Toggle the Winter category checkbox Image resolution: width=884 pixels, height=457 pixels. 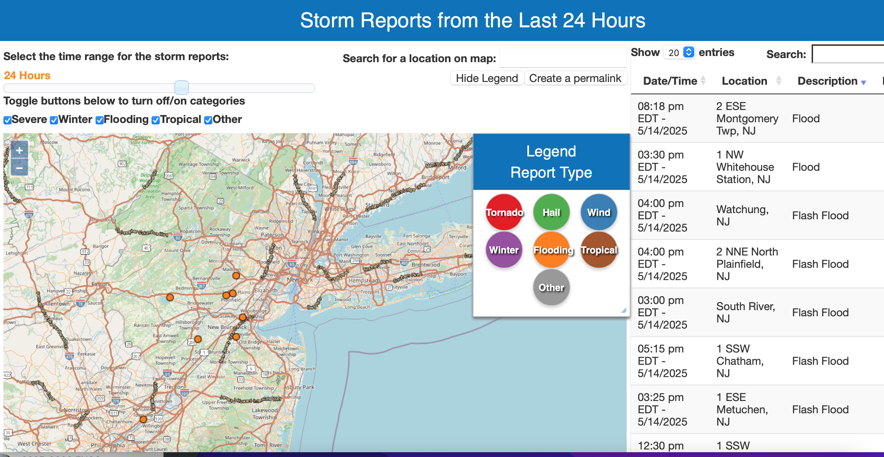click(x=54, y=120)
